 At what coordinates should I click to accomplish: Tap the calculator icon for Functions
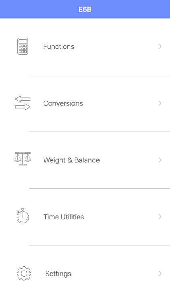click(x=23, y=46)
